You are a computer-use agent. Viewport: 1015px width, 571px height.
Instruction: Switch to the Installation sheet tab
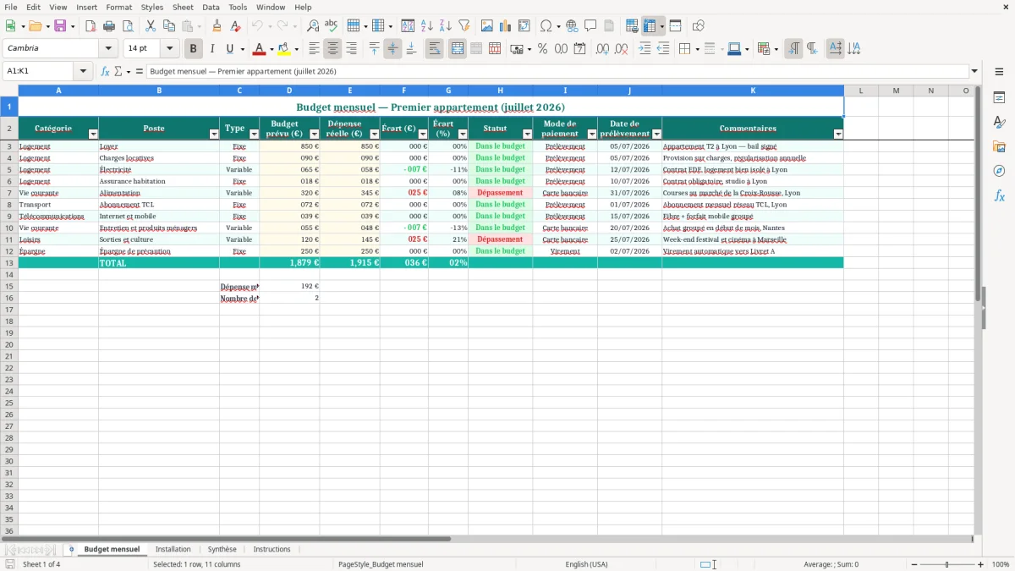(x=173, y=550)
